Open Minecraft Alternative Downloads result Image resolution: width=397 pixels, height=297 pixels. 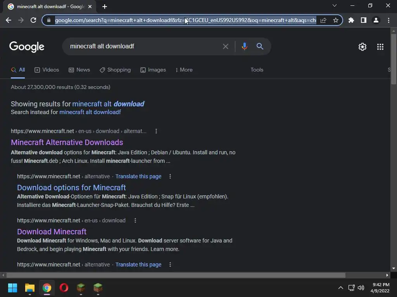[x=67, y=142]
